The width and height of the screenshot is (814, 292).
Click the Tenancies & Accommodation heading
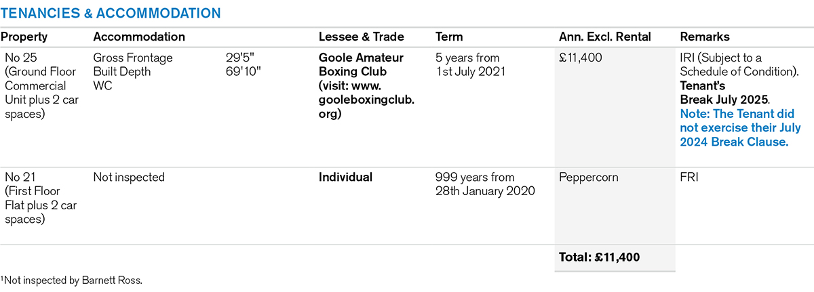click(111, 13)
